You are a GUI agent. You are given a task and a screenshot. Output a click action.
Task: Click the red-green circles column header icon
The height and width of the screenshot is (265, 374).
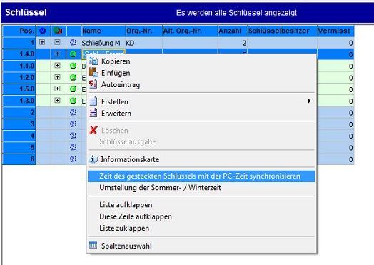coord(58,31)
